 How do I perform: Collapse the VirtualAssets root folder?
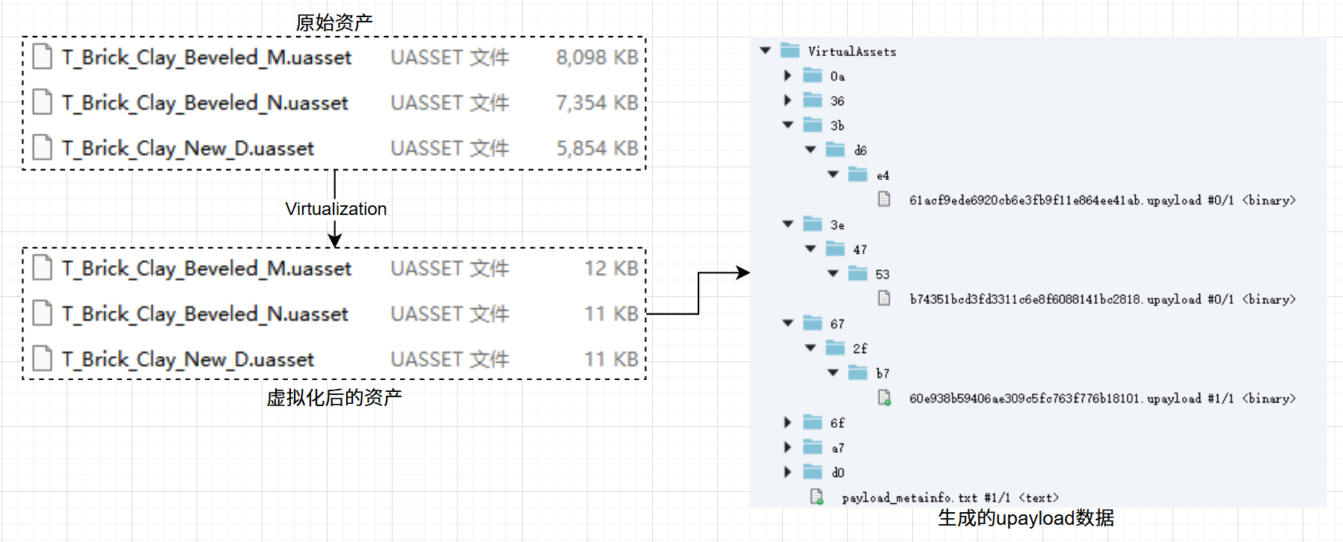(765, 51)
